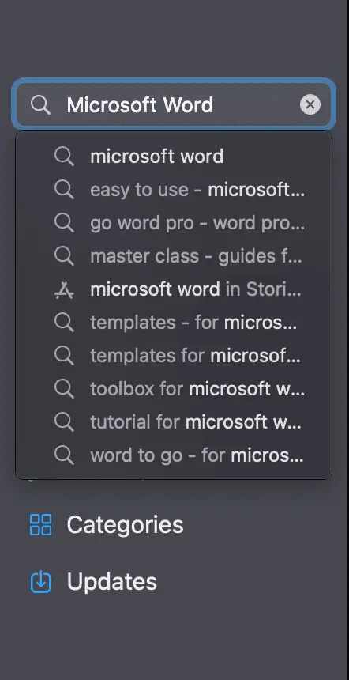Viewport: 349px width, 680px height.
Task: Open 'microsoft word in Stories' suggestion
Action: [174, 289]
